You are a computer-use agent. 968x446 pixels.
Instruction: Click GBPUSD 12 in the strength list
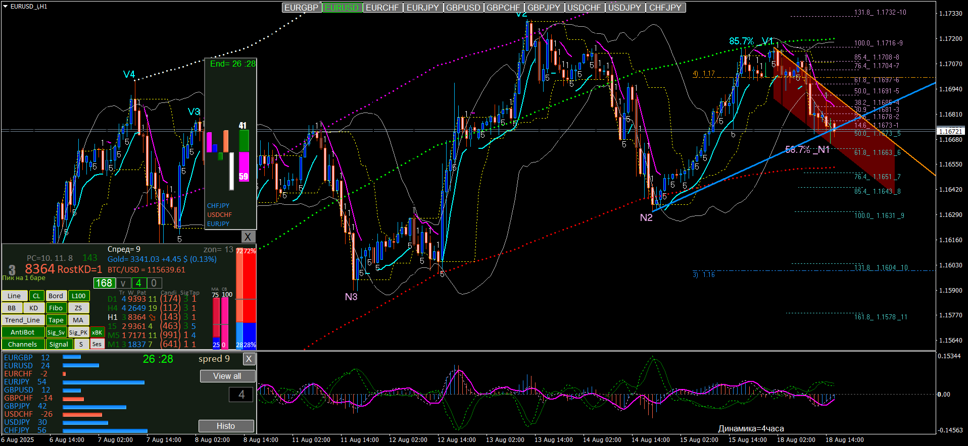click(x=27, y=390)
